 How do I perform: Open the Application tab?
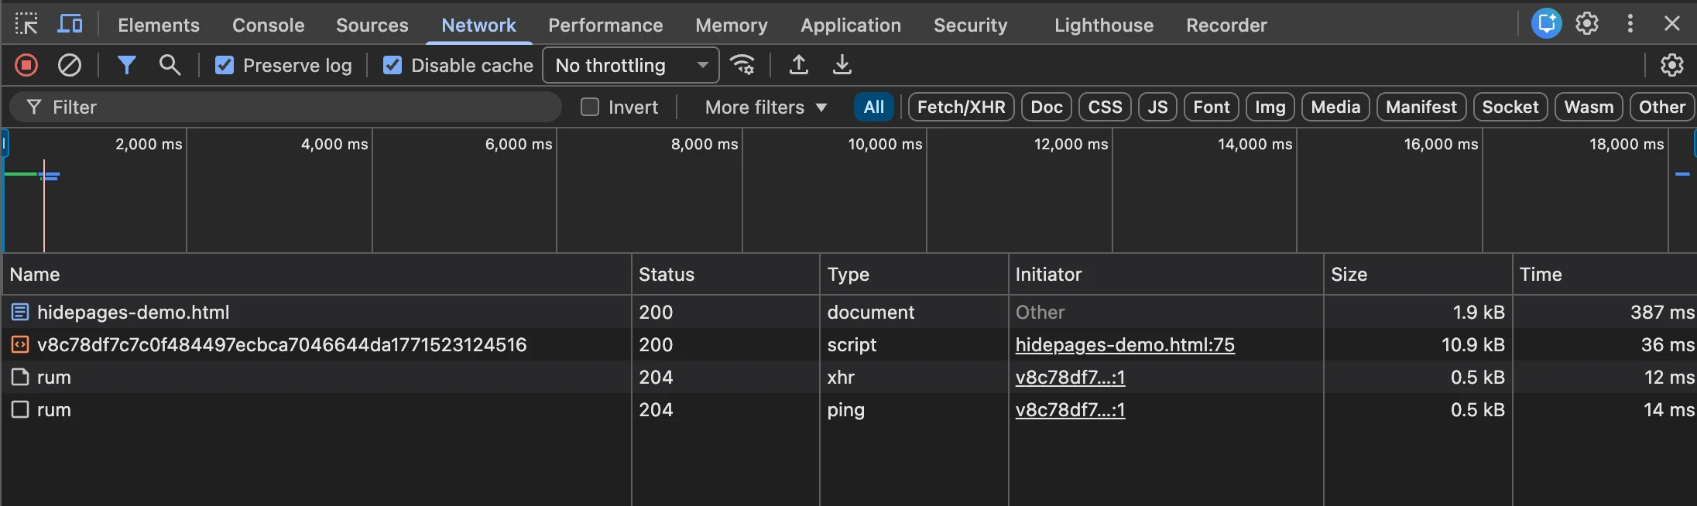pyautogui.click(x=851, y=25)
